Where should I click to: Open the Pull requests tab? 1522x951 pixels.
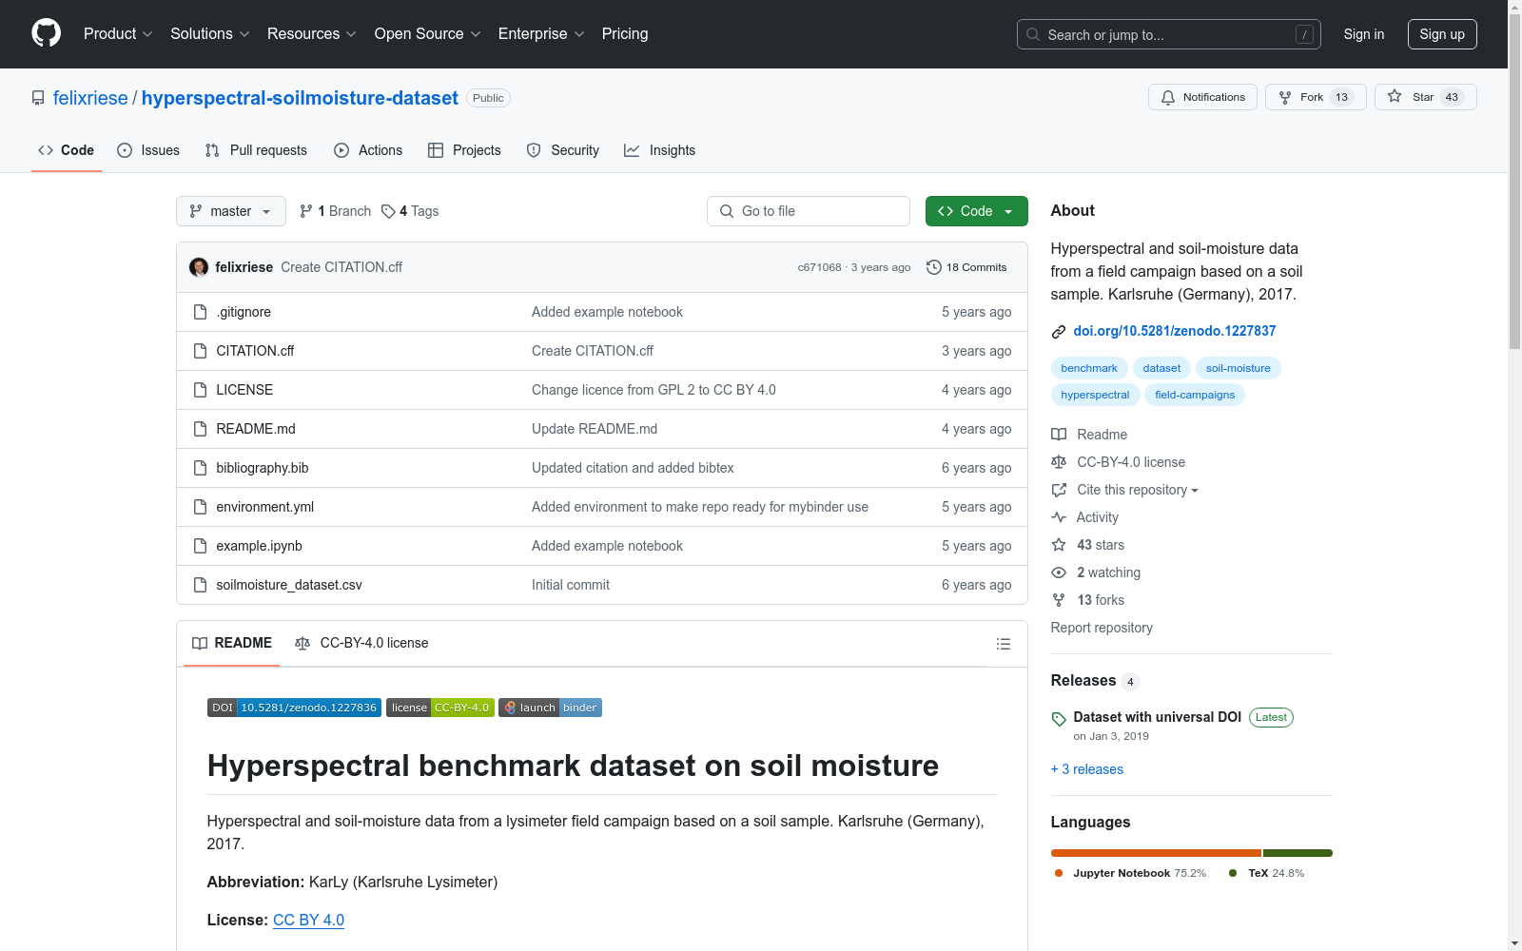click(256, 150)
